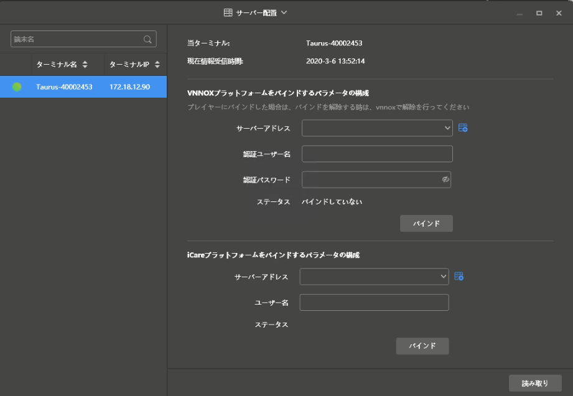Click the green online status indicator for Taurus-40002453

[17, 87]
